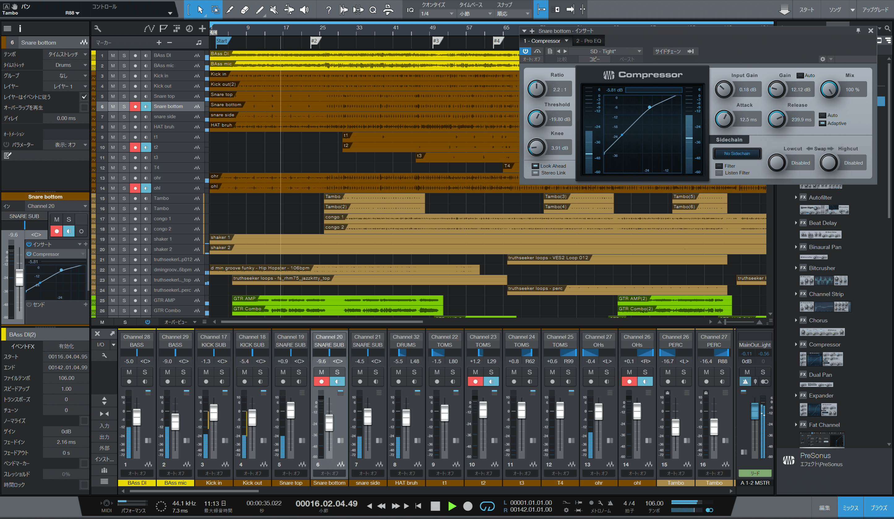This screenshot has height=519, width=894.
Task: Open search in browser panel
Action: (887, 28)
